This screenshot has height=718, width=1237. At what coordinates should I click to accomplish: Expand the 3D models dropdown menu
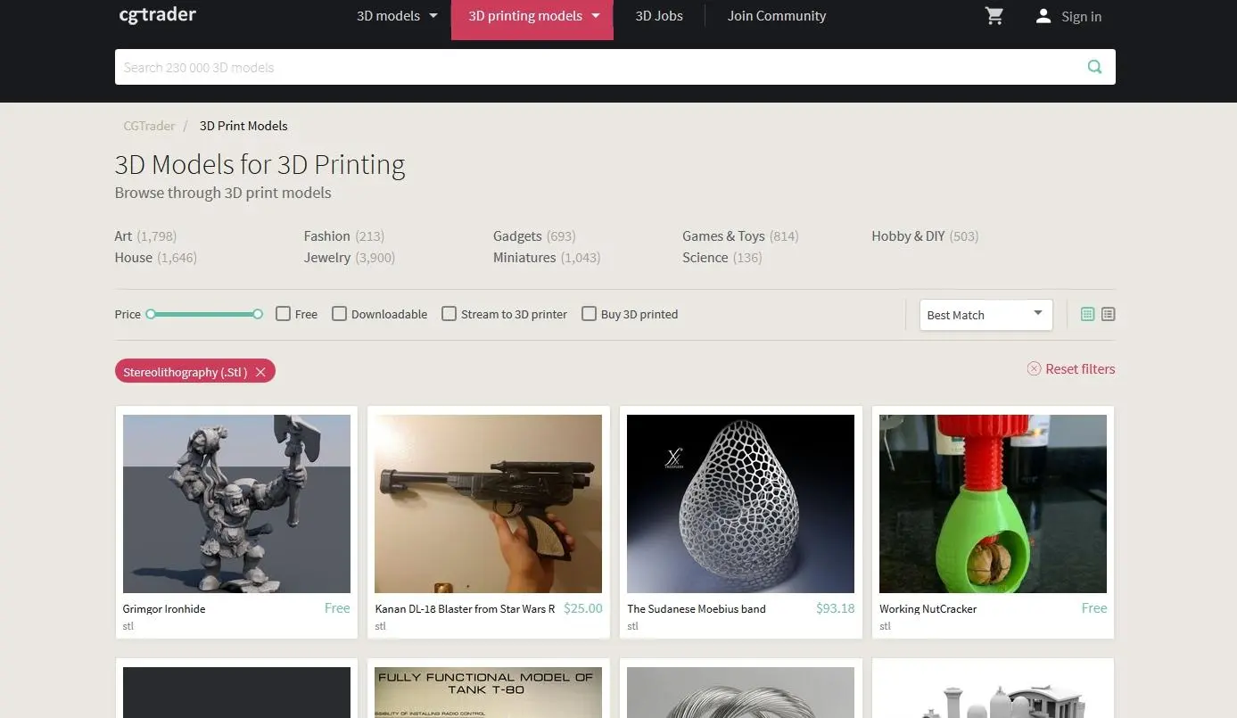coord(398,16)
